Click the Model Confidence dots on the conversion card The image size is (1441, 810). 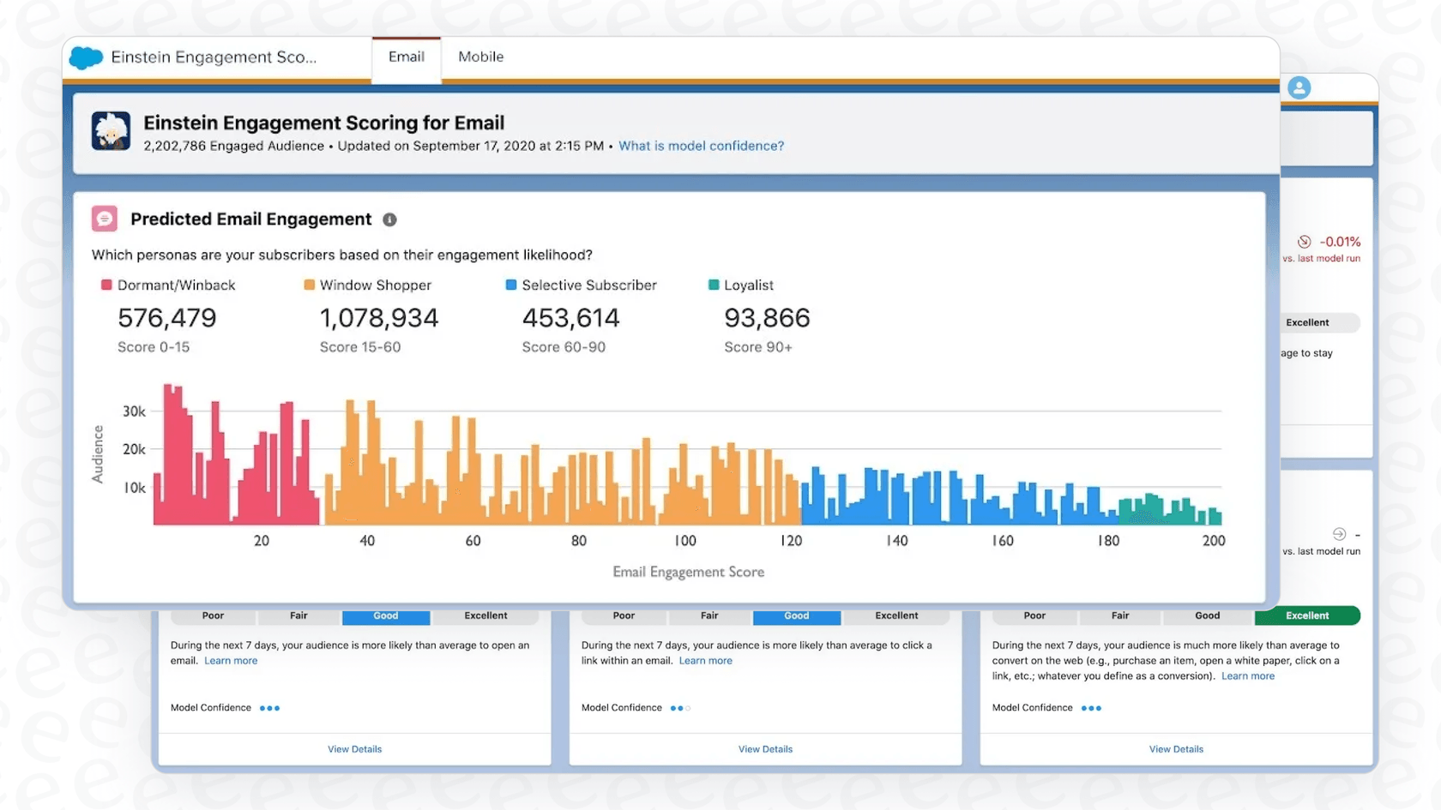(1091, 707)
